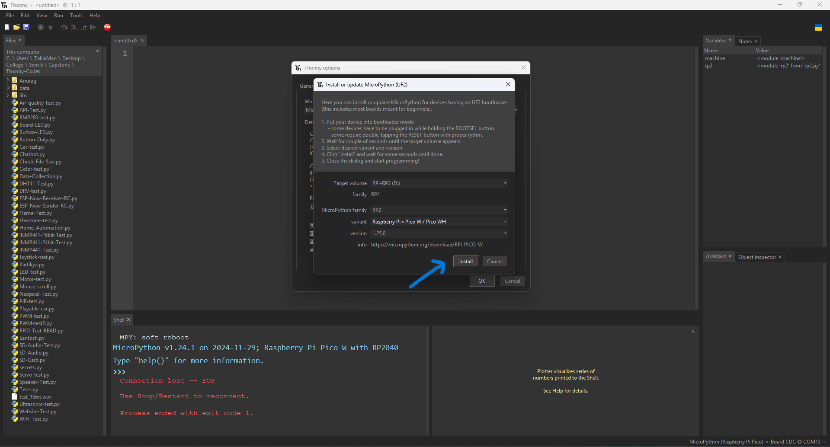Click the Save floppy disk icon
The image size is (830, 447).
click(26, 27)
